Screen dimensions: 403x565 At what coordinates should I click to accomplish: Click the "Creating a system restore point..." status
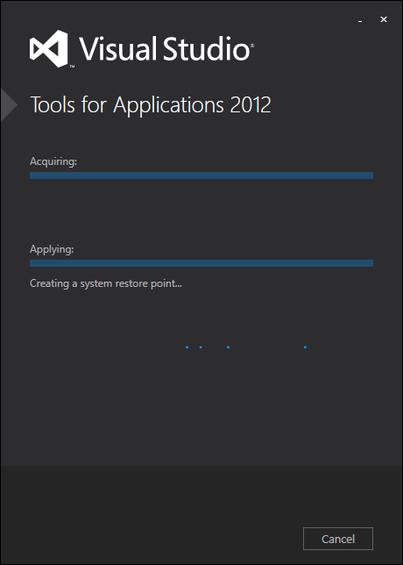(106, 283)
